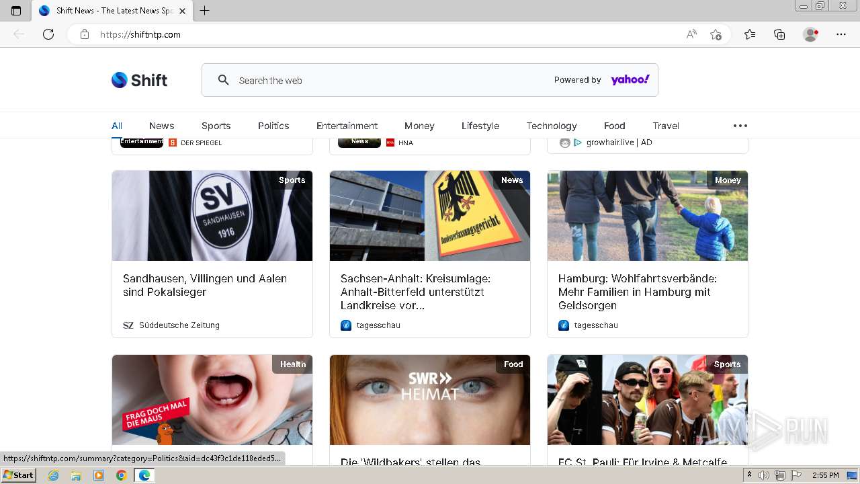Click the address bar URL
Viewport: 860px width, 484px height.
(x=140, y=34)
